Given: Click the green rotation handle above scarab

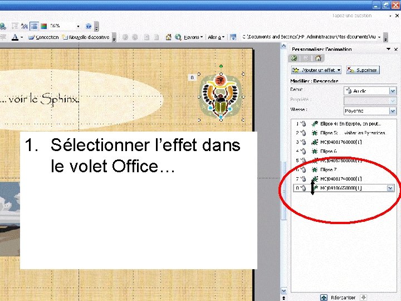Looking at the screenshot, I should (221, 66).
